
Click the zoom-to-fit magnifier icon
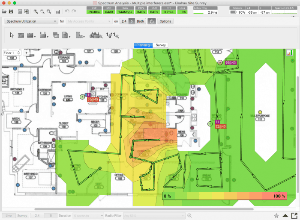pyautogui.click(x=49, y=12)
